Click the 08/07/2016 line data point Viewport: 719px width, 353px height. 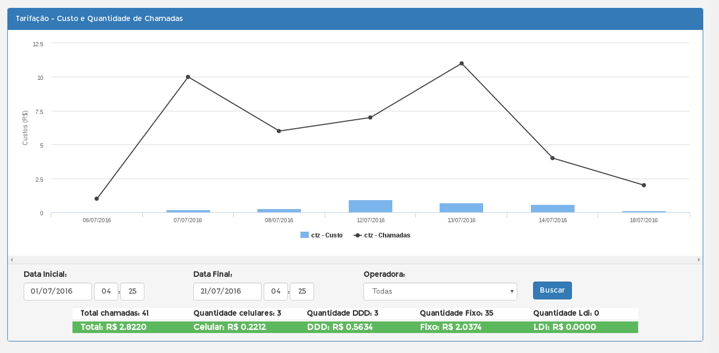(x=279, y=131)
